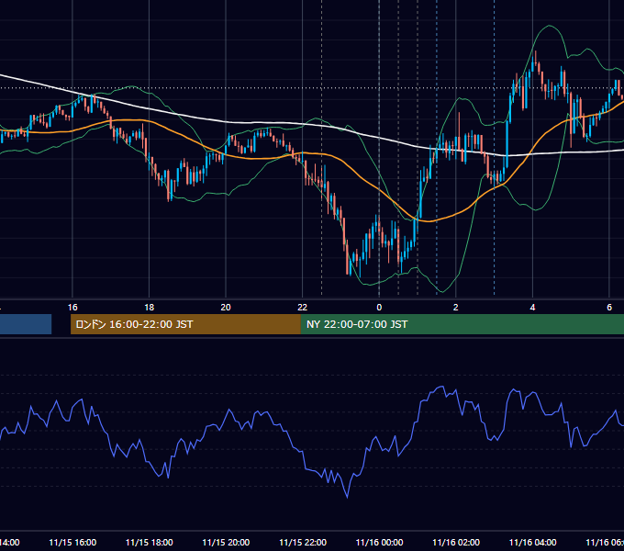The height and width of the screenshot is (551, 624).
Task: Select the NY 22:00-07:00 JST session bar
Action: (x=462, y=324)
